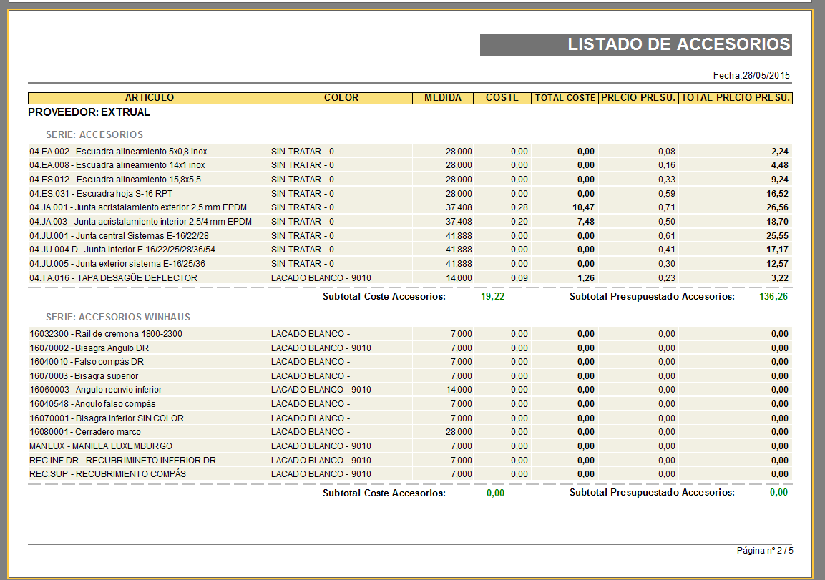Viewport: 825px width, 580px height.
Task: Click the 37,408 medida in 04.JA.001 row
Action: tap(459, 207)
